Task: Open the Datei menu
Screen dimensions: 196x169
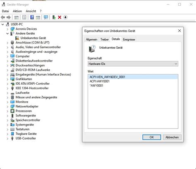Action: tap(5, 11)
